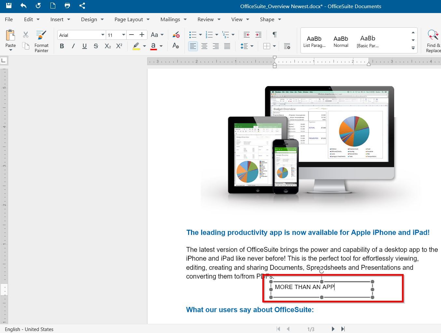Open highlight color dropdown arrow
The width and height of the screenshot is (441, 333).
144,46
